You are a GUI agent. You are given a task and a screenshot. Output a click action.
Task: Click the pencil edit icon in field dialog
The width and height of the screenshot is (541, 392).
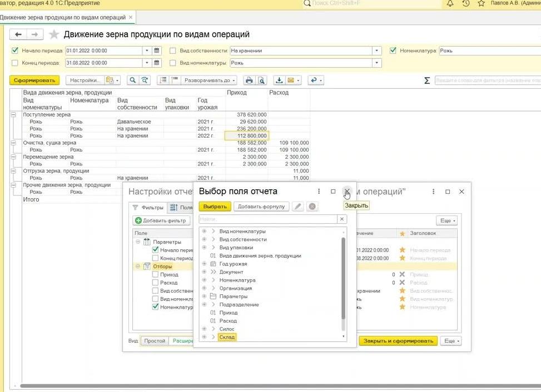click(x=298, y=207)
